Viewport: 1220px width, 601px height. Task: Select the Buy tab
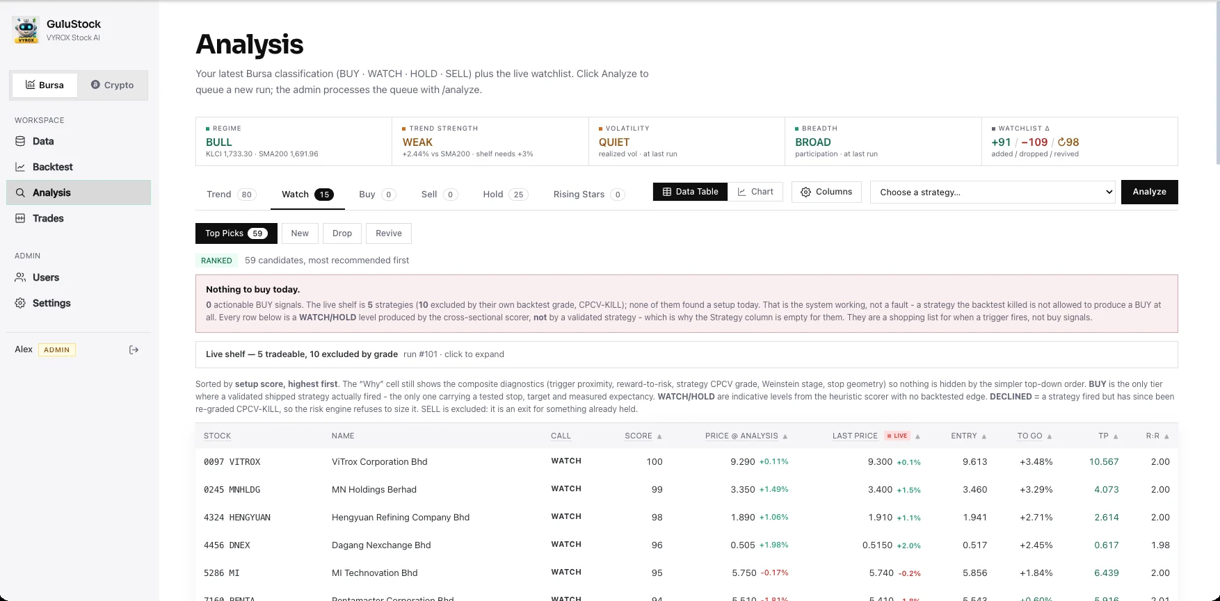(377, 195)
